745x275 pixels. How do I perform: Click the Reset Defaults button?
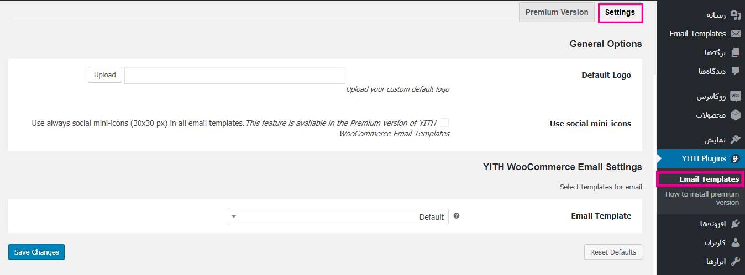pos(613,252)
